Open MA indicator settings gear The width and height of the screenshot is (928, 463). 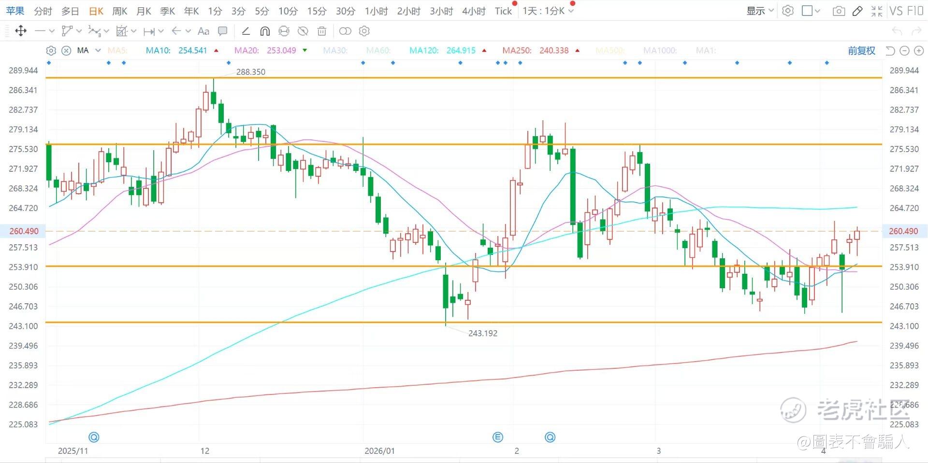pyautogui.click(x=51, y=51)
